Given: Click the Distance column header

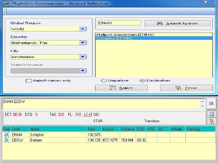Looking at the screenshot, I should [128, 129].
